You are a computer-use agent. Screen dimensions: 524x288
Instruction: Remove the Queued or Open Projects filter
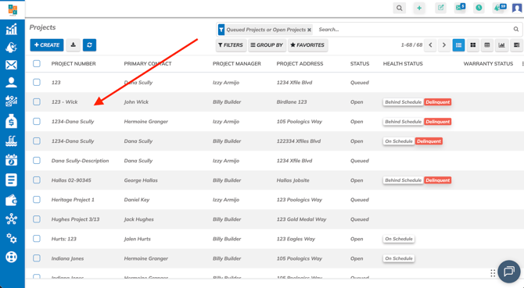tap(309, 30)
